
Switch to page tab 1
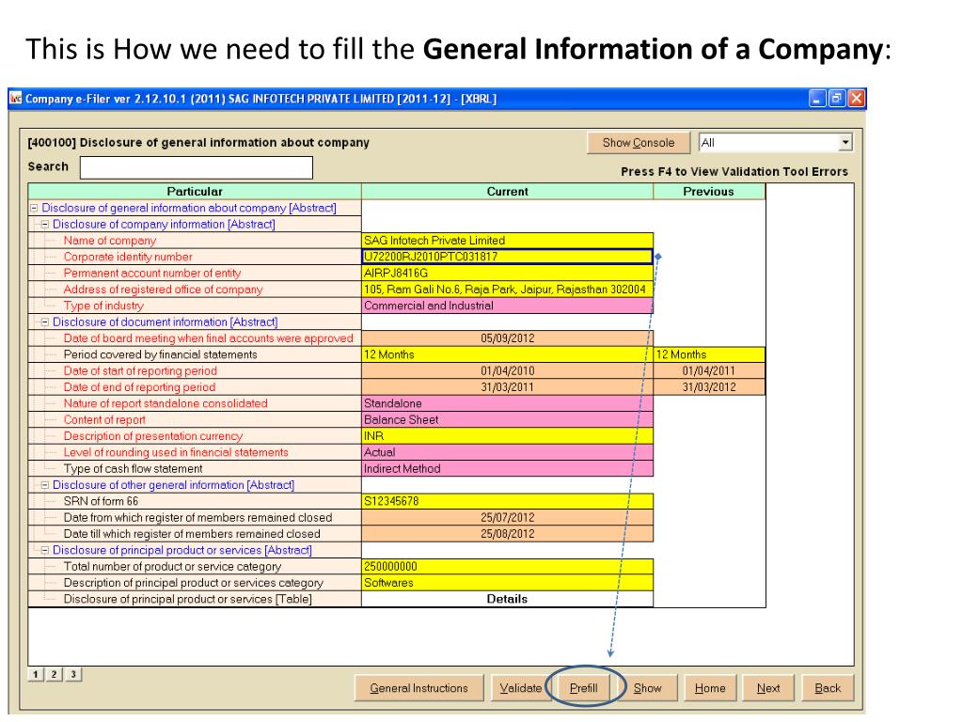[x=36, y=674]
